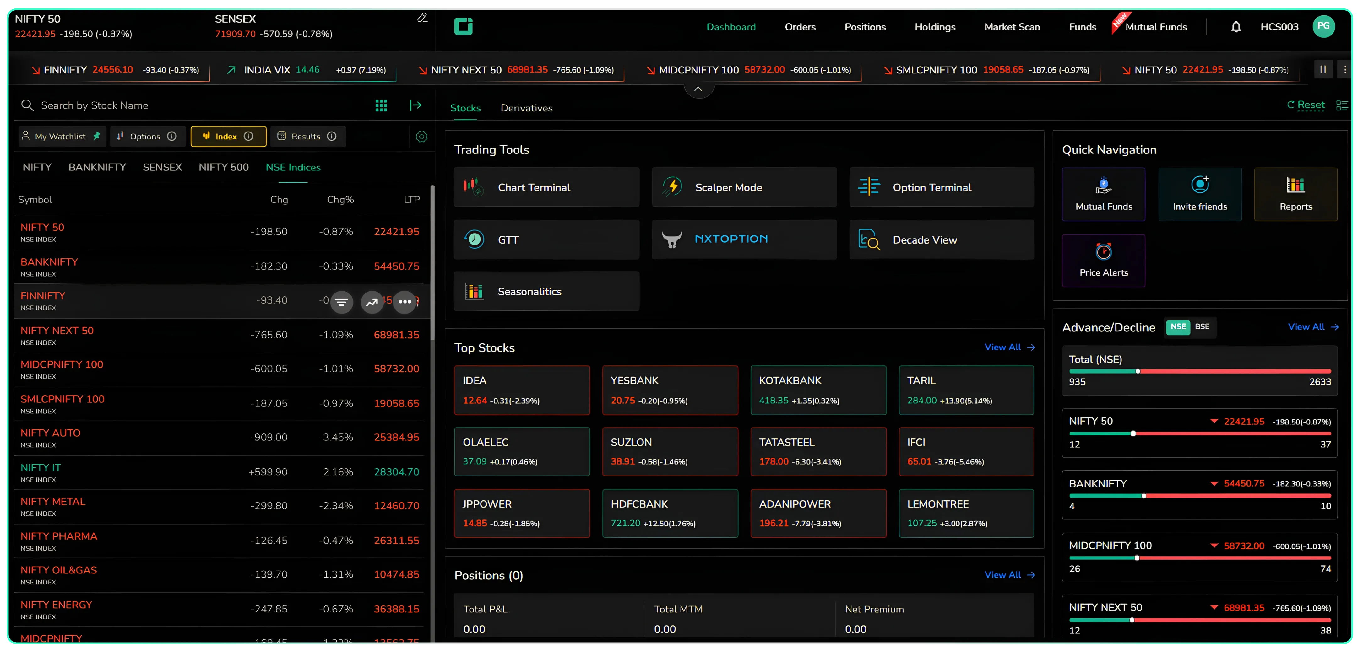Open Reports quick navigation tile
The image size is (1363, 651).
(1295, 194)
